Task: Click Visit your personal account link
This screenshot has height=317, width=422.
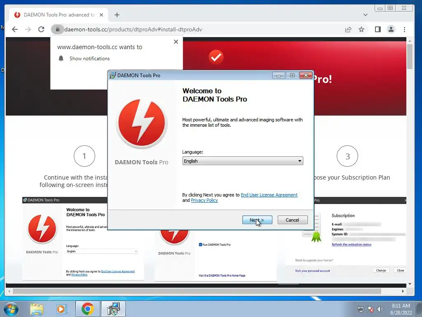Action: (x=312, y=271)
